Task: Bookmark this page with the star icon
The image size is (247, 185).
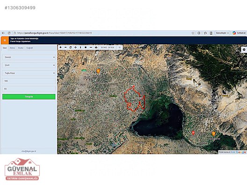Action: pyautogui.click(x=193, y=33)
